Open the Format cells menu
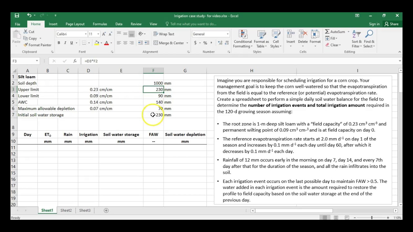 (315, 38)
